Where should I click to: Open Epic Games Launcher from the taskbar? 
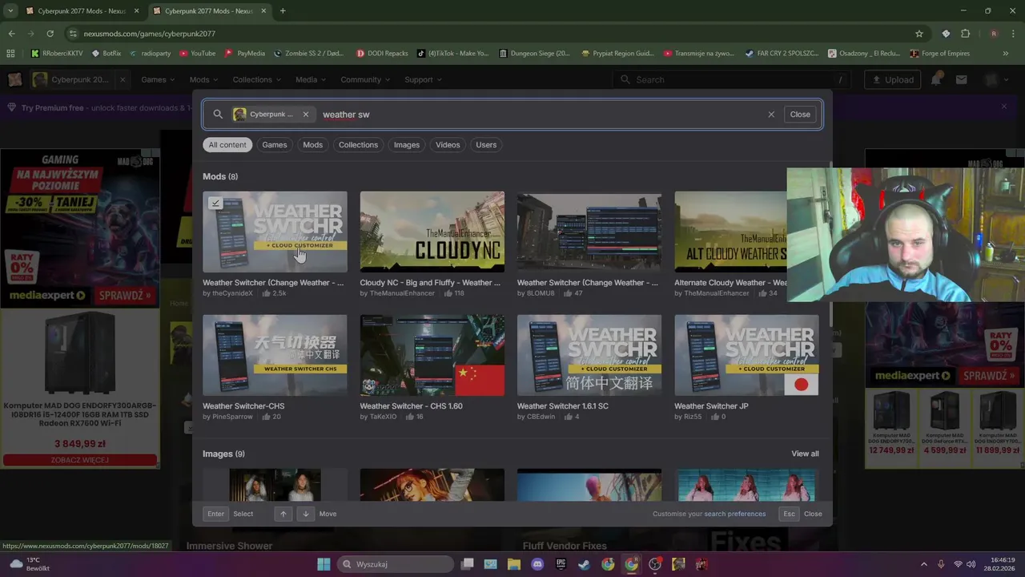(x=561, y=564)
